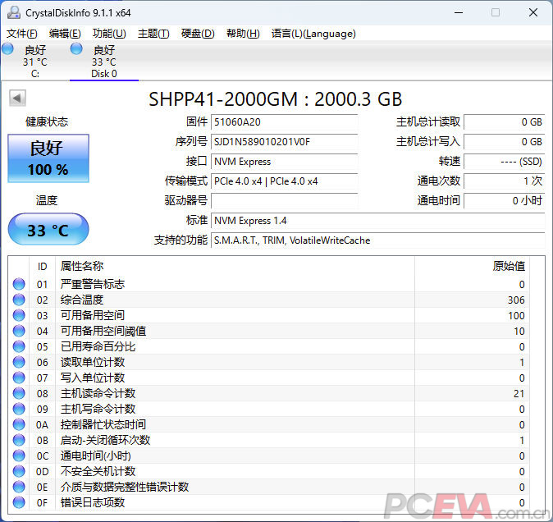Open the 语言(L)(Language) menu

tap(313, 34)
